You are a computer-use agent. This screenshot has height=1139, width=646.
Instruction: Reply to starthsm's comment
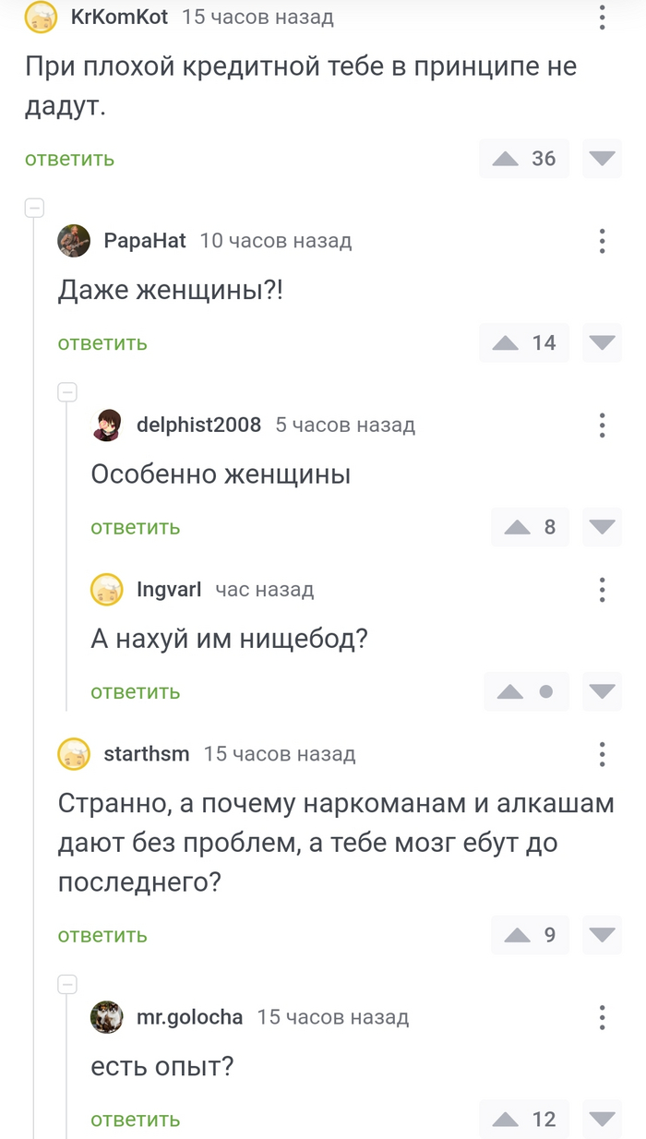[102, 934]
